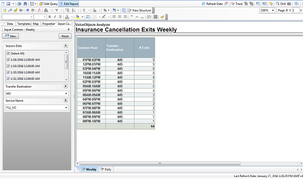Open the Templates panel tab

tap(24, 24)
